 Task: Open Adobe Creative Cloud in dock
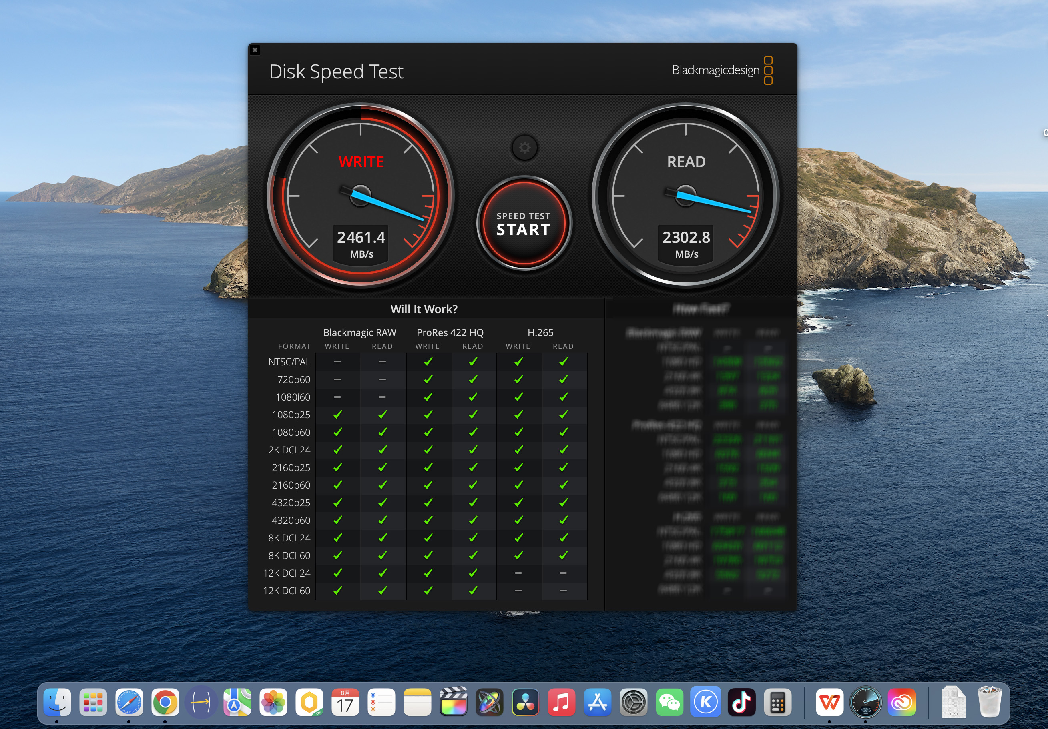tap(901, 702)
